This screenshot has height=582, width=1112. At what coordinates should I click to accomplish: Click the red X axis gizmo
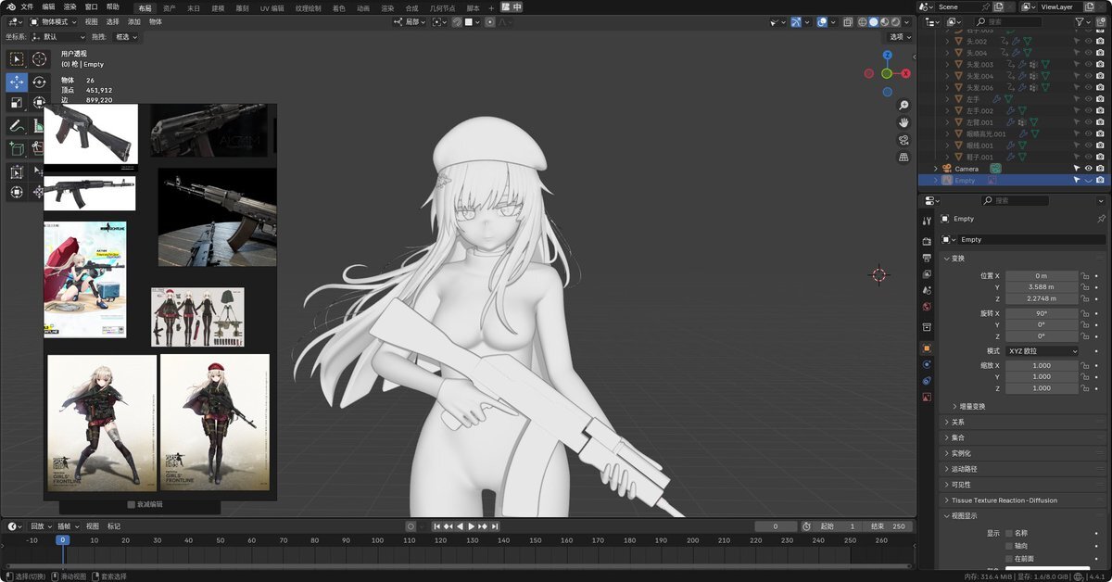click(905, 73)
